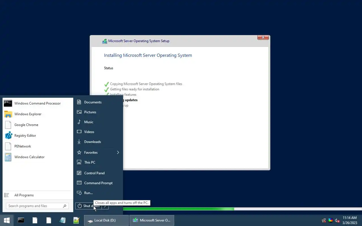The image size is (362, 226).
Task: Expand the Favorites submenu
Action: tap(98, 153)
